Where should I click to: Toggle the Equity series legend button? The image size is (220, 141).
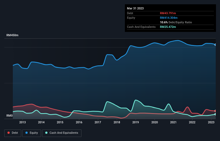(32, 133)
